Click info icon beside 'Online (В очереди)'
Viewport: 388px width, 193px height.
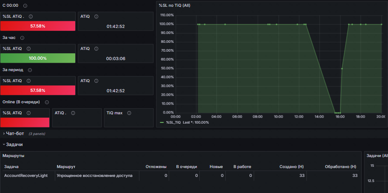pos(47,102)
